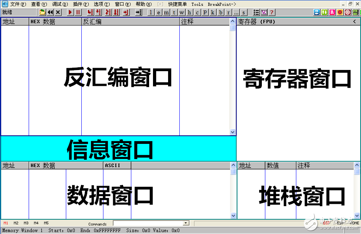Open Executable modules via the 'e' icon

tap(158, 12)
